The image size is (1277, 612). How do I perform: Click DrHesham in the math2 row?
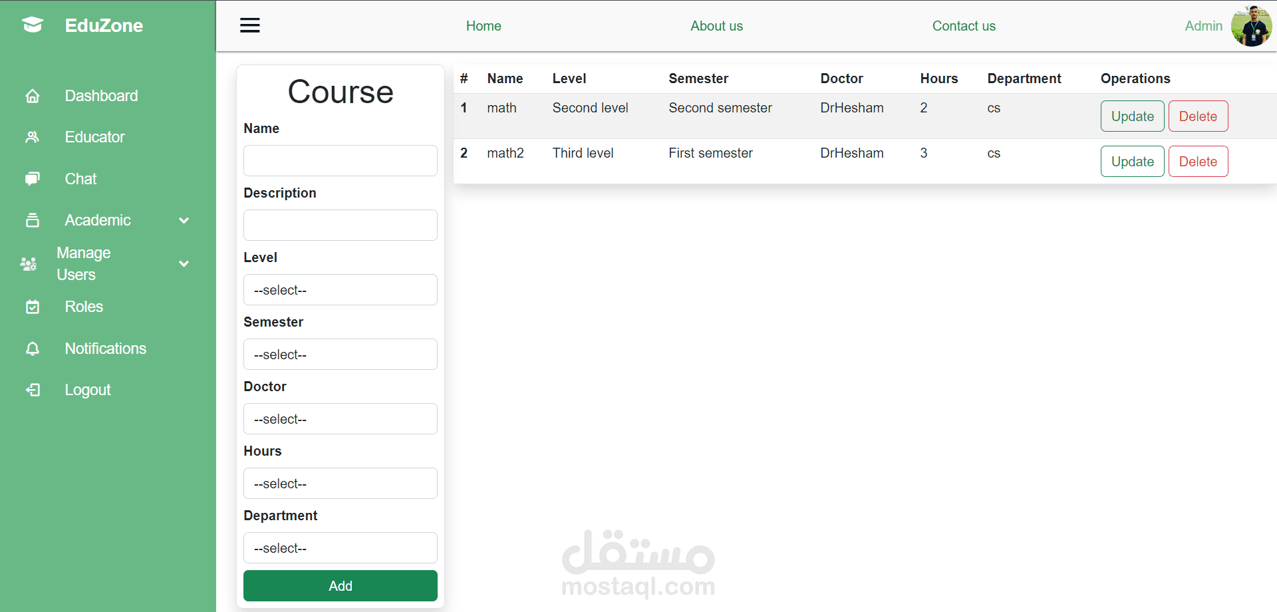852,153
